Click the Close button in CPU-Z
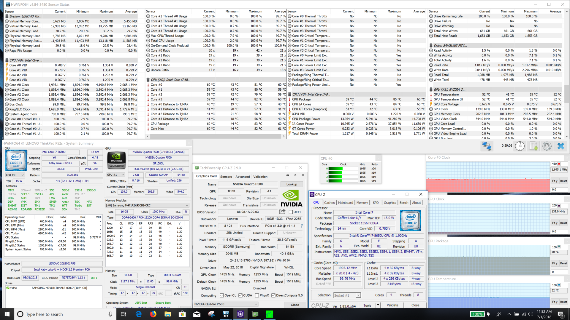 coord(415,305)
